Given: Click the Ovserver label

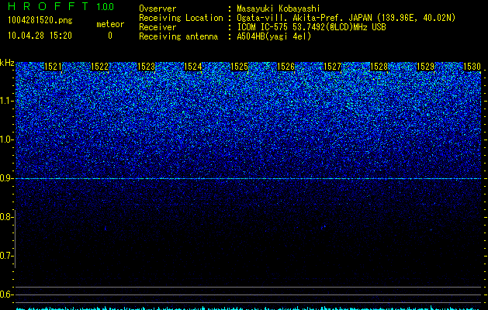Looking at the screenshot, I should [157, 9].
